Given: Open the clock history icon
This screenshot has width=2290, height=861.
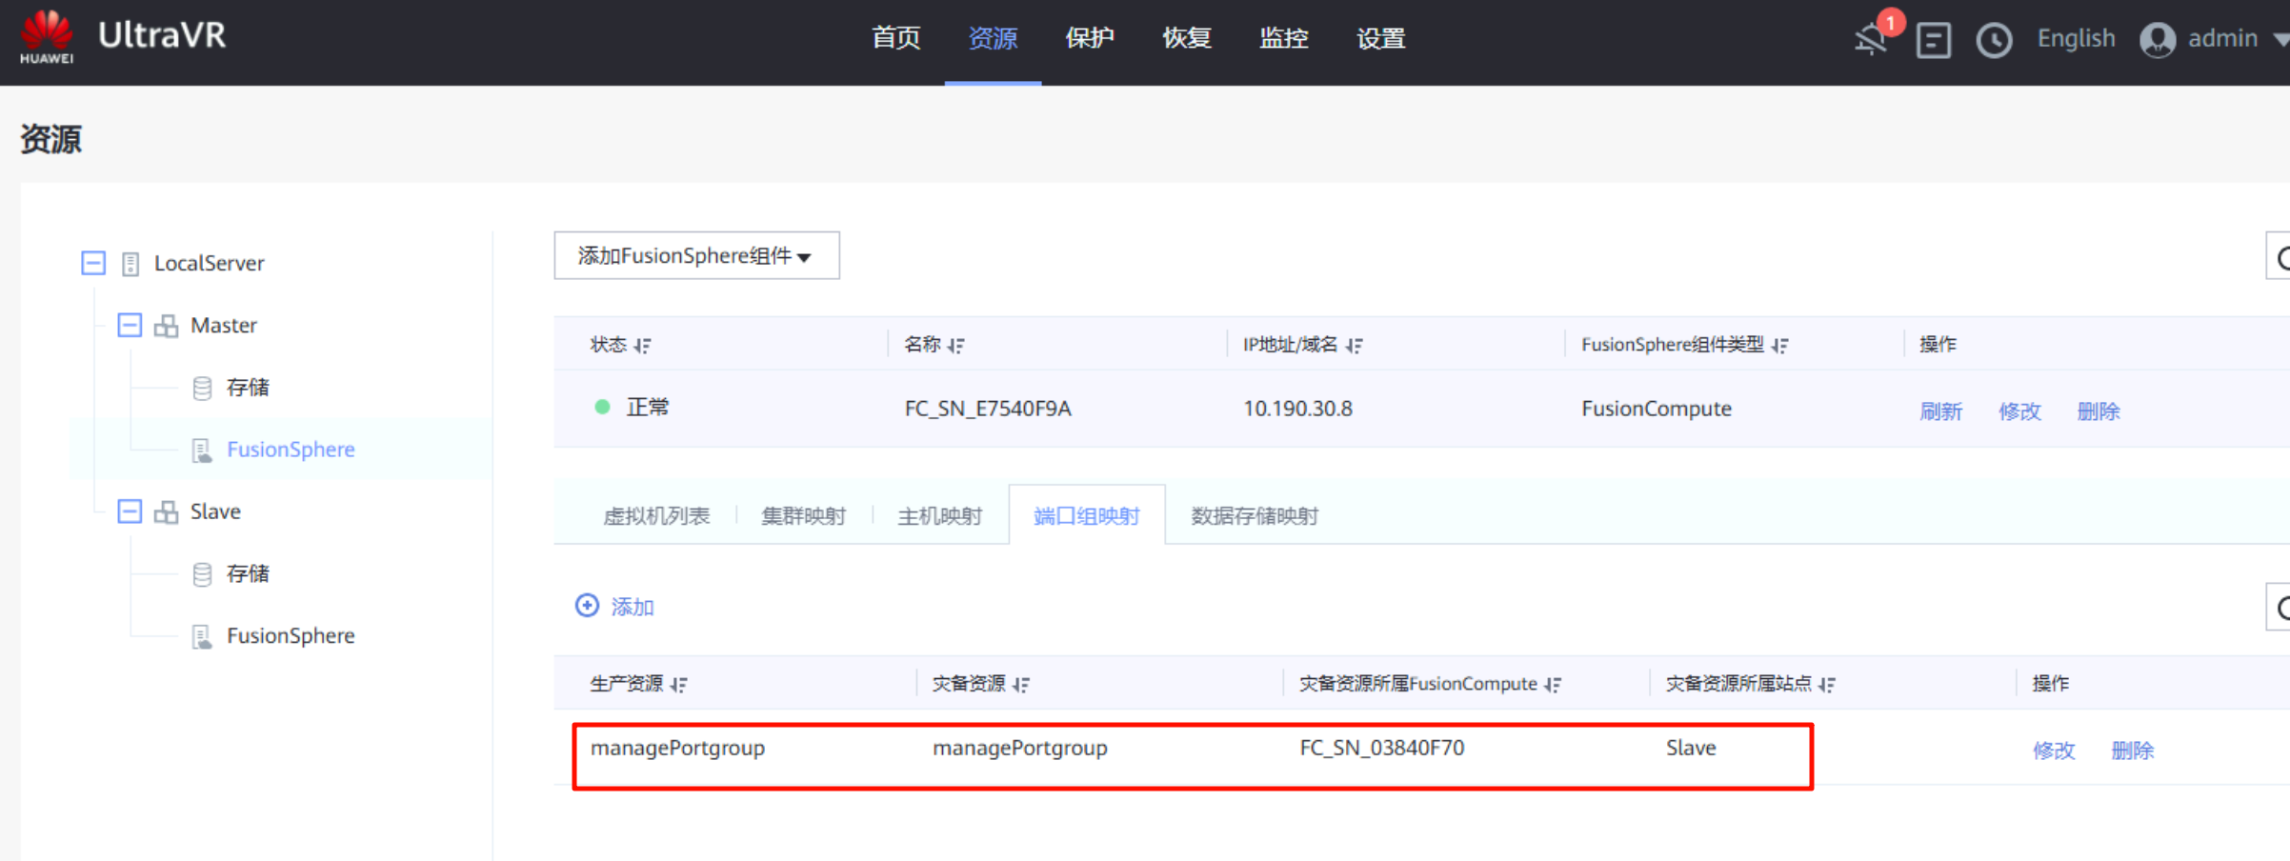Looking at the screenshot, I should [x=1994, y=40].
